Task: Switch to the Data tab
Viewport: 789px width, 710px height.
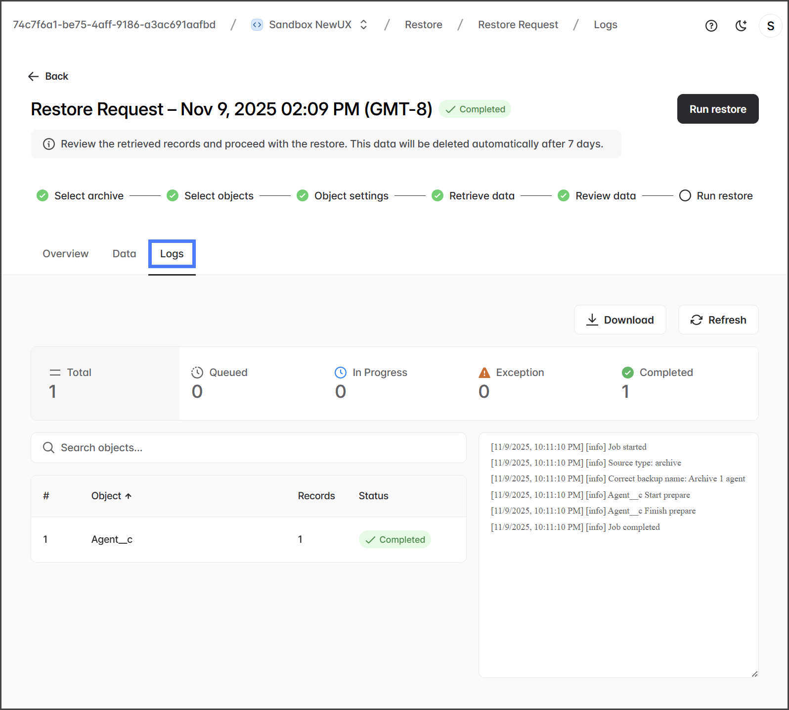Action: 124,254
